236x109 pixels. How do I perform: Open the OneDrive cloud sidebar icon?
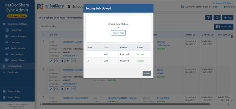(7, 42)
